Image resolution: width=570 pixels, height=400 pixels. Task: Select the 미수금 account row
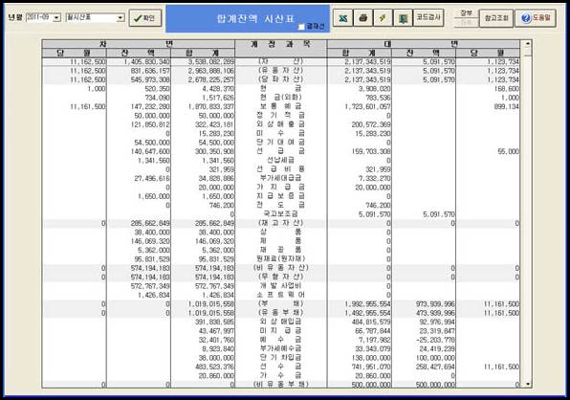(x=280, y=133)
